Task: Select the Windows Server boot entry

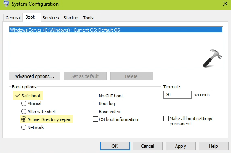Action: click(116, 30)
